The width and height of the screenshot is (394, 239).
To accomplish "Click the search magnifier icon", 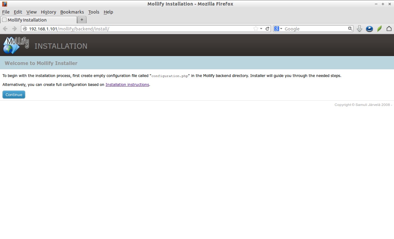I will (350, 29).
